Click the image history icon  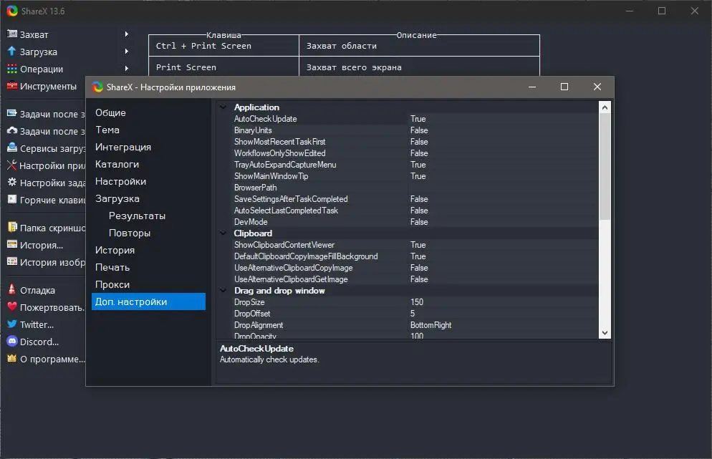click(11, 262)
